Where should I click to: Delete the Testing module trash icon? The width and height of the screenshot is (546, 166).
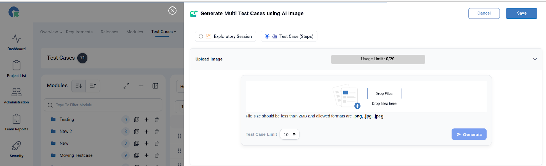157,120
